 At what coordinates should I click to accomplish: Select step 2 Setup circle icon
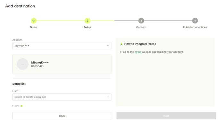point(87,21)
